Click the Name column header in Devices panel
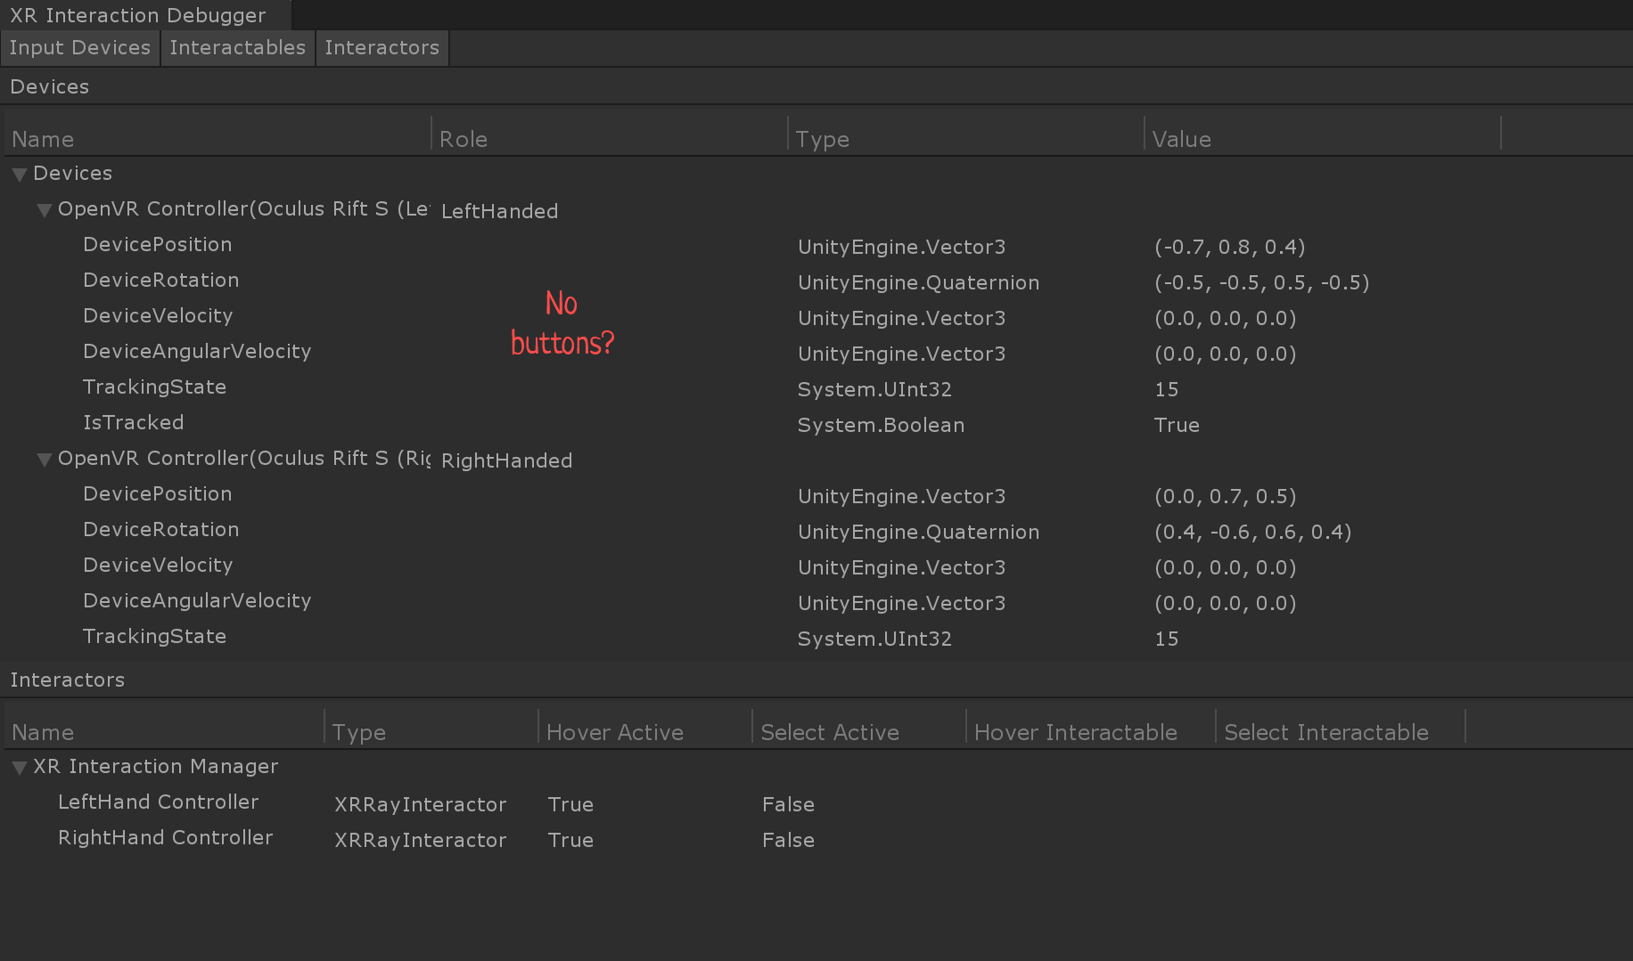 (42, 139)
